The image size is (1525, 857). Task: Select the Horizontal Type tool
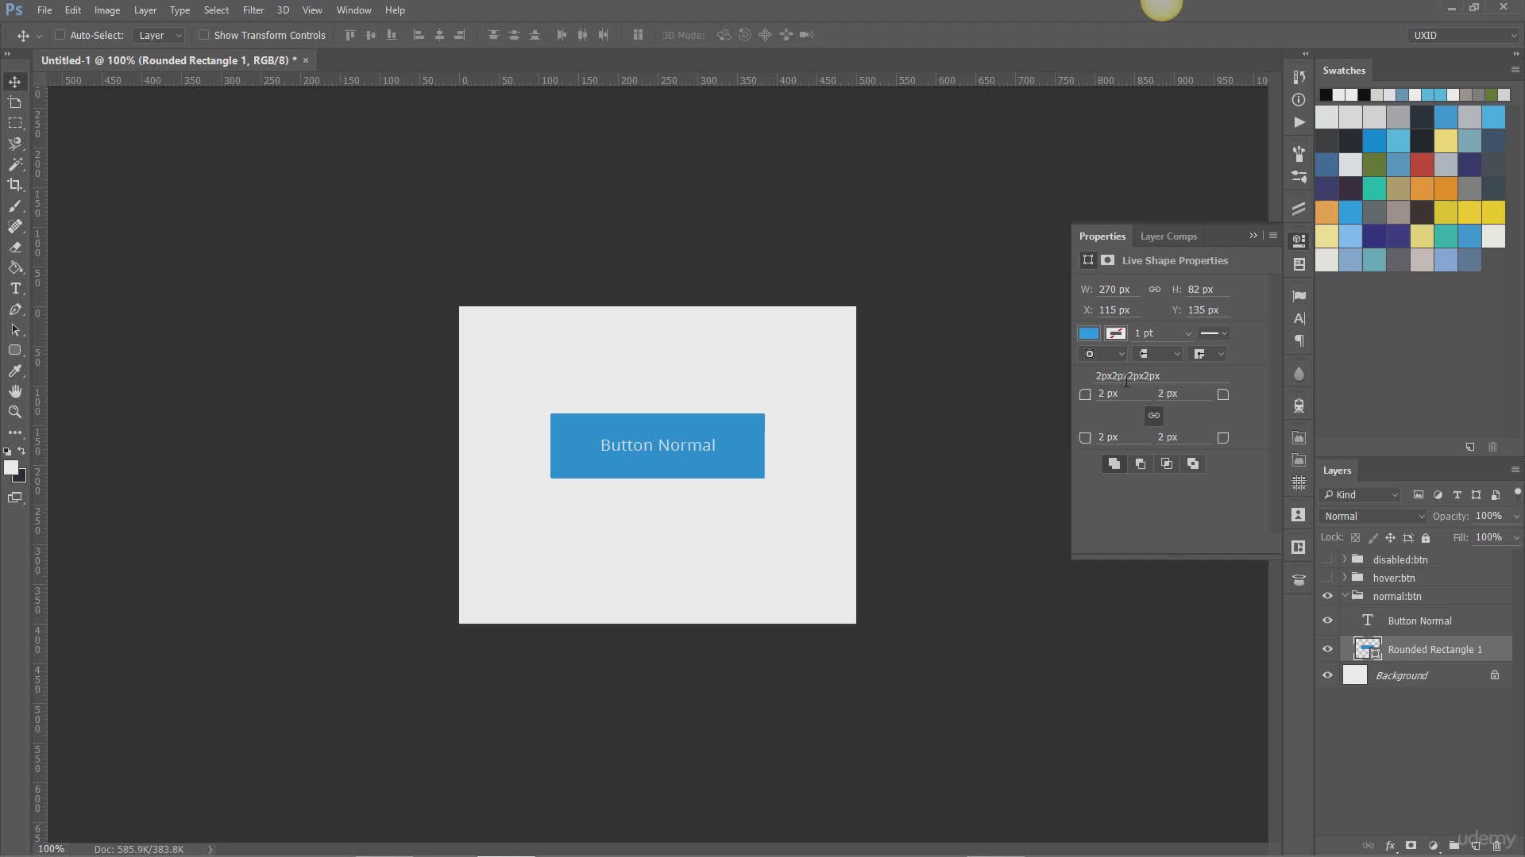tap(15, 288)
